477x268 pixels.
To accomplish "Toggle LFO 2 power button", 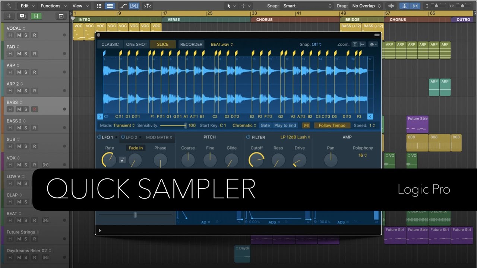I will pyautogui.click(x=123, y=137).
